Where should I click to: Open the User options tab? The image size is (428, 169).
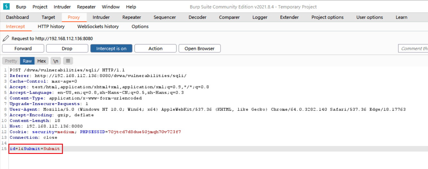[370, 17]
